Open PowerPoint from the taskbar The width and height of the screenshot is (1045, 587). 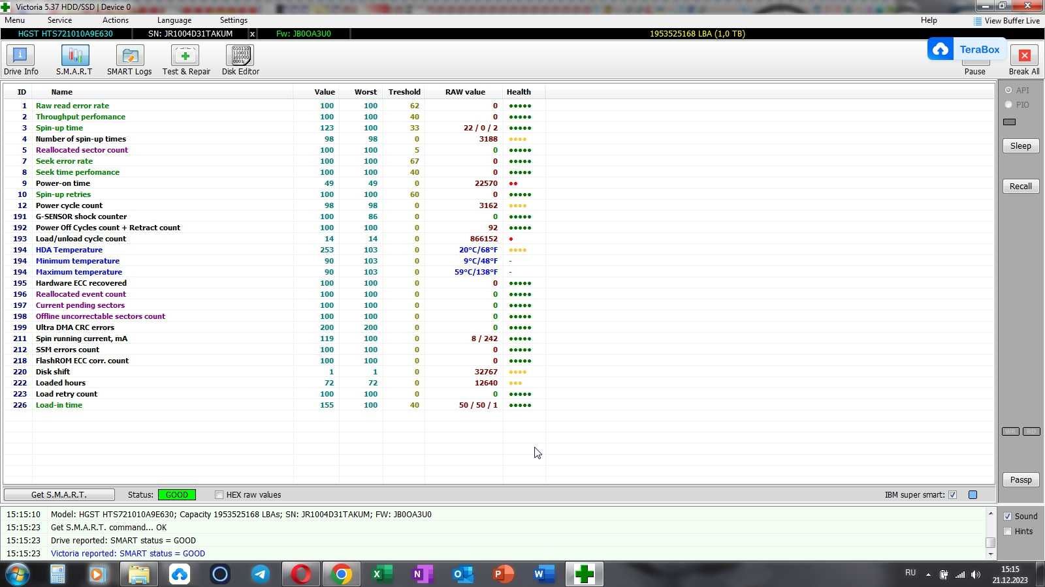tap(504, 574)
